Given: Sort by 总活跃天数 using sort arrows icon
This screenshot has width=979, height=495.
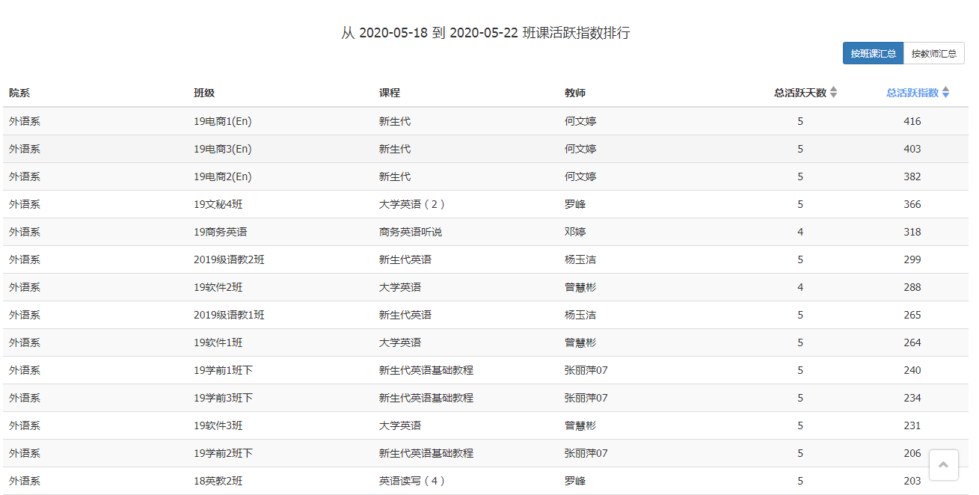Looking at the screenshot, I should pyautogui.click(x=834, y=93).
